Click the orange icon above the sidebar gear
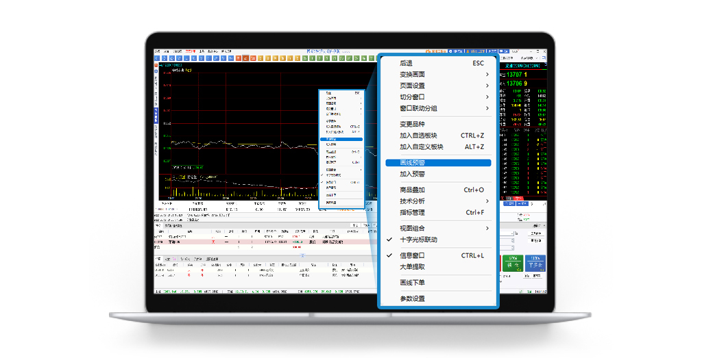Screen dimensions: 702x358 (x=156, y=65)
